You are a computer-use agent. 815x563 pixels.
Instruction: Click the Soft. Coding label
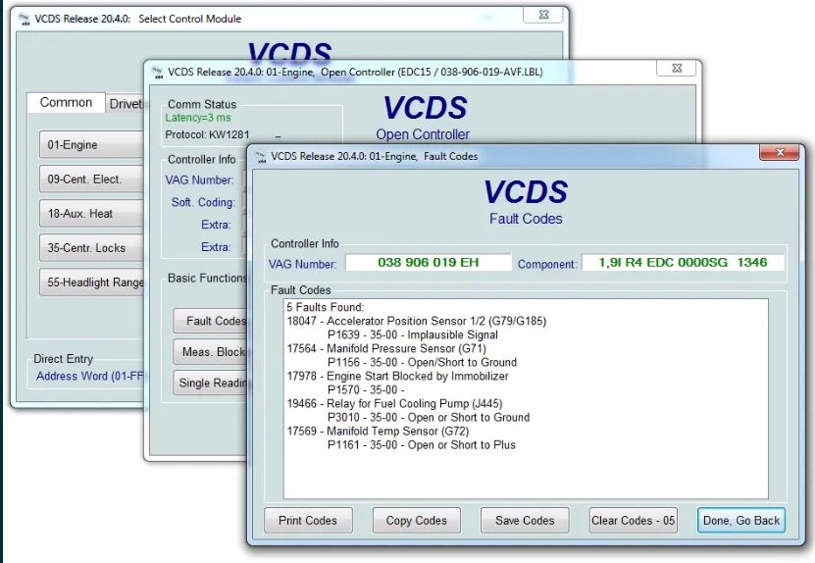coord(203,202)
